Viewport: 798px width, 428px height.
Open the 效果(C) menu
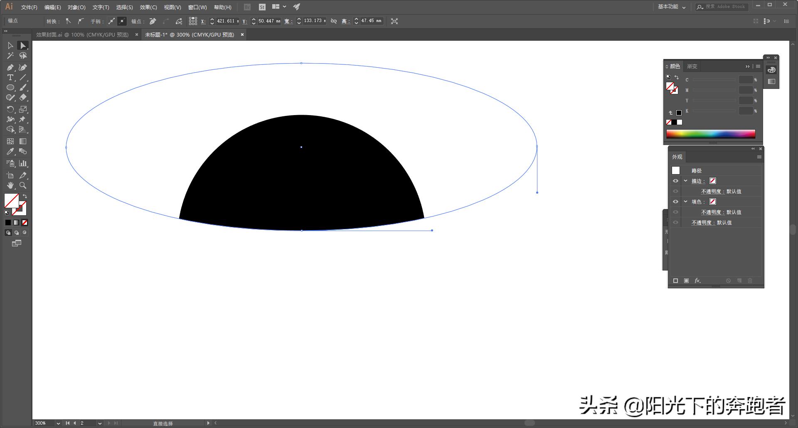point(148,7)
